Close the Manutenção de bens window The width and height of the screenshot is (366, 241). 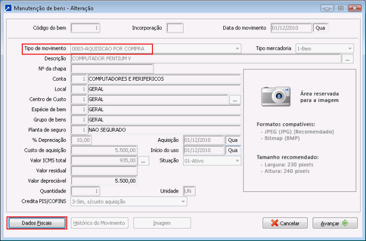click(355, 8)
